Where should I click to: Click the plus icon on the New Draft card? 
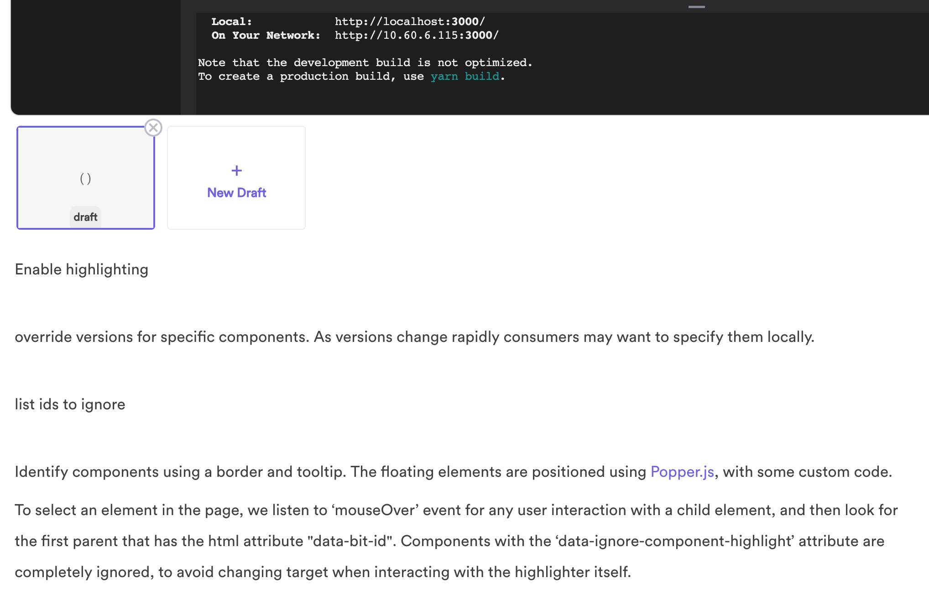click(236, 170)
